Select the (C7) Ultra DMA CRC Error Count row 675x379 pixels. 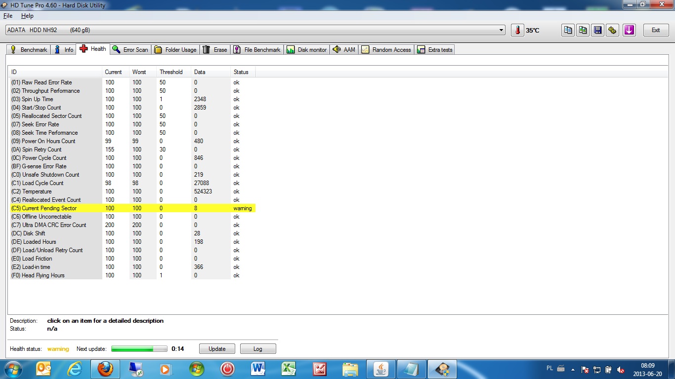pyautogui.click(x=132, y=225)
